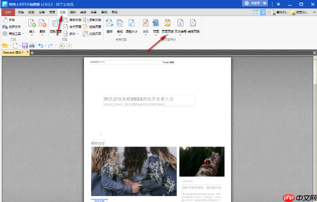Click the vertical scrollbar thumb
Screen dimensions: 317x202
click(315, 72)
